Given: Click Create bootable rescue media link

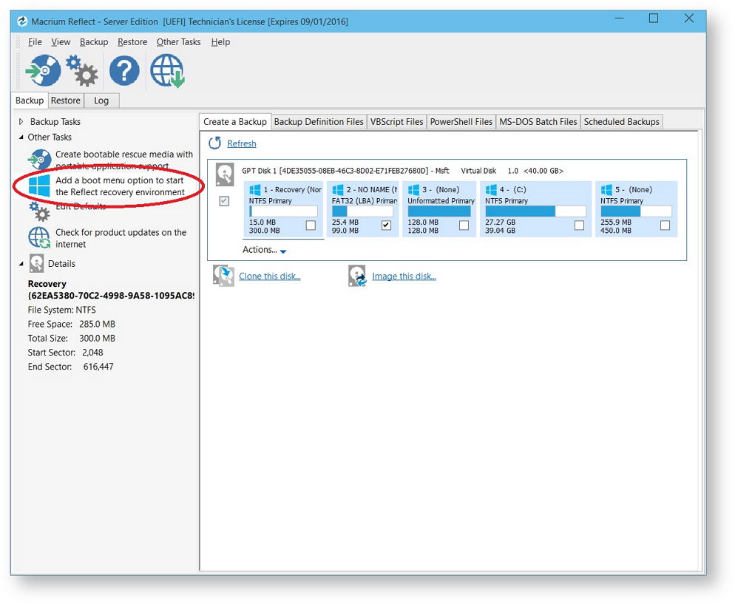Looking at the screenshot, I should 124,160.
